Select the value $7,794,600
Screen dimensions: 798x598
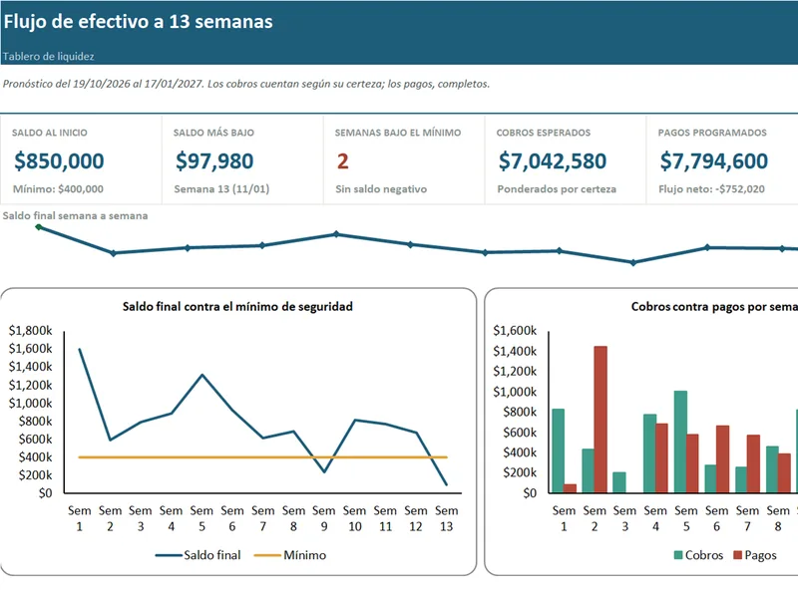[714, 160]
